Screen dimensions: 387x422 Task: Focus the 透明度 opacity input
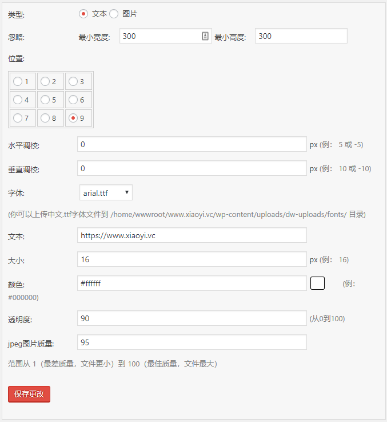[191, 318]
